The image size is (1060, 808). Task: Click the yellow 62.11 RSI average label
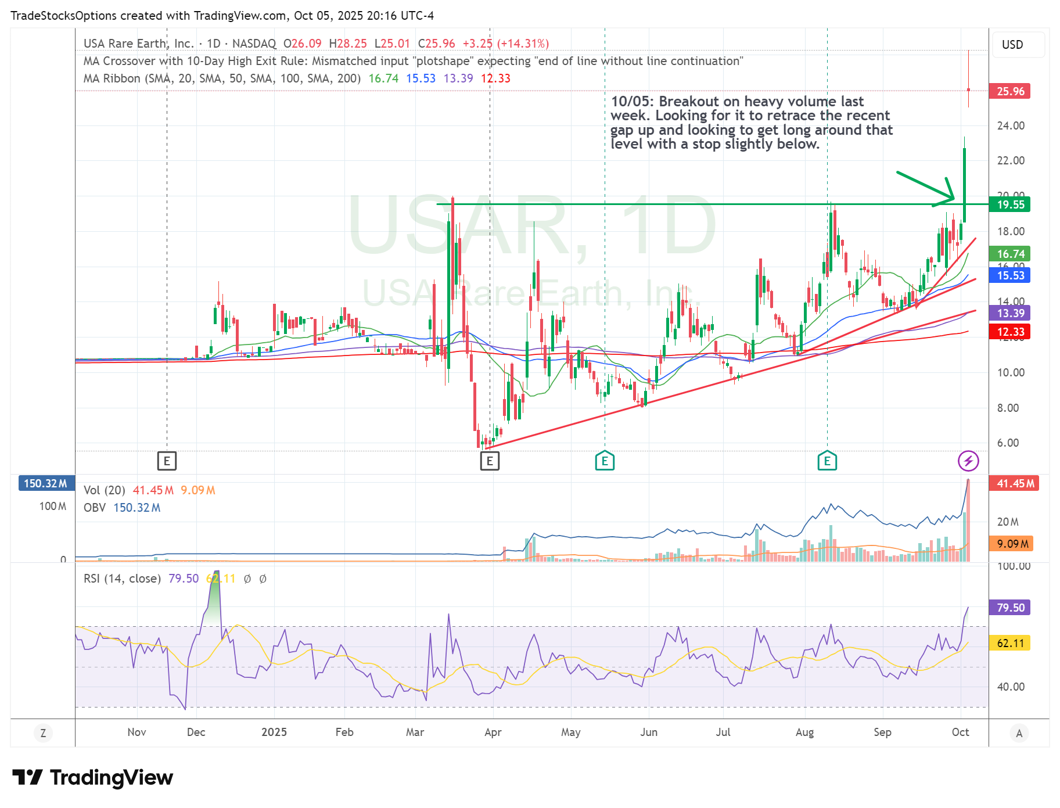tap(1010, 643)
